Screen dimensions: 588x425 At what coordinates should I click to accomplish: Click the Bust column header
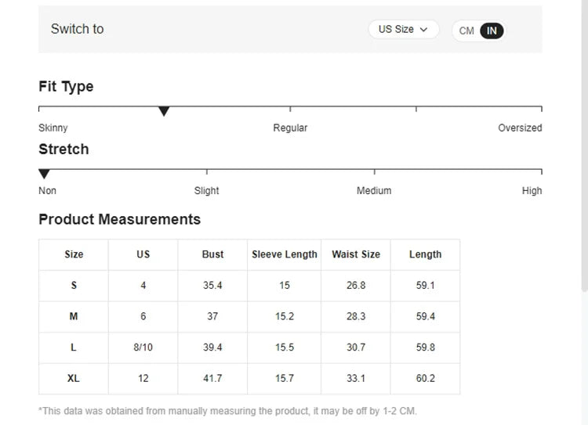pos(212,254)
